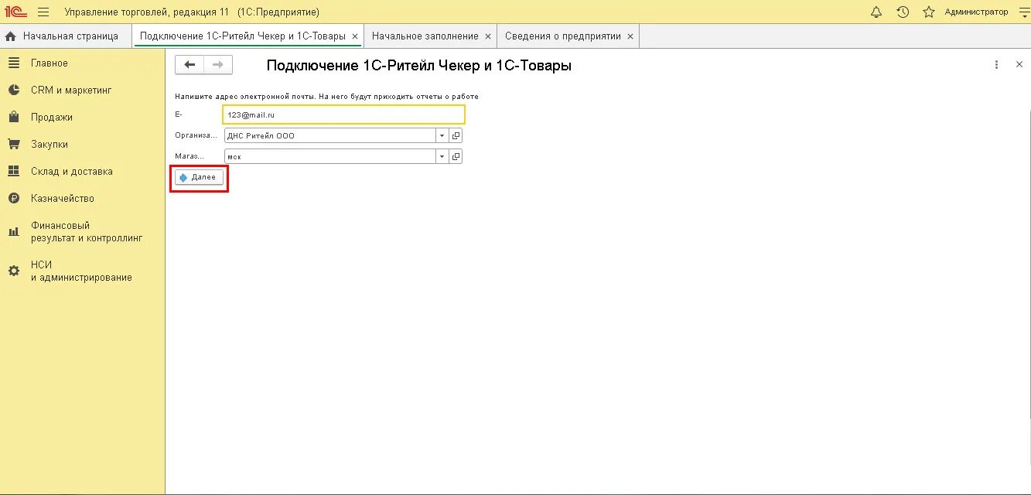Expand the Организация dropdown arrow
Screen dimensions: 1031x495
click(442, 135)
